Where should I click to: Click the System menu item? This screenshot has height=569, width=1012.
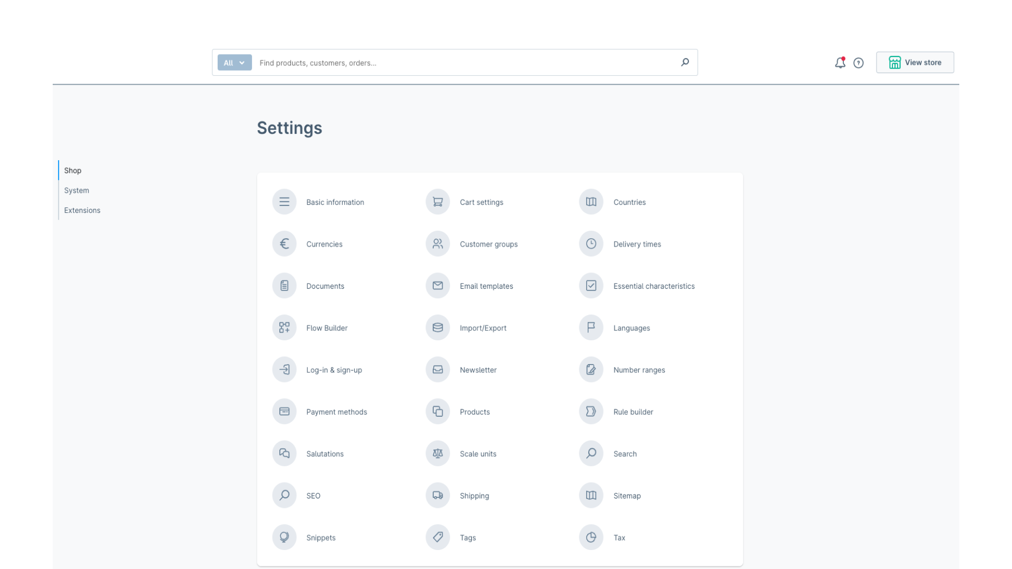coord(76,190)
